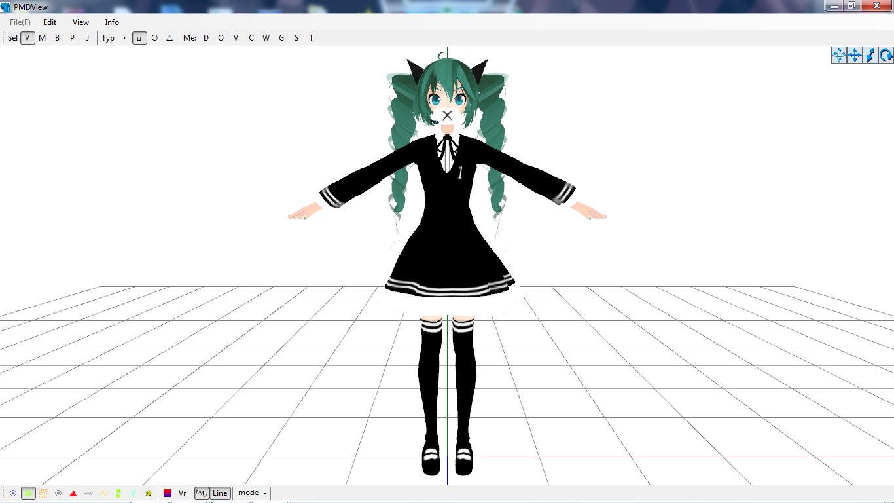894x503 pixels.
Task: Toggle the yellow sphere joint display icon
Action: [149, 493]
